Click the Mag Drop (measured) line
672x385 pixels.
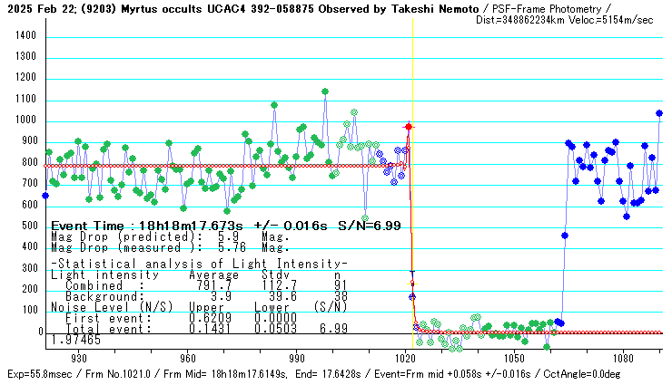(x=170, y=246)
